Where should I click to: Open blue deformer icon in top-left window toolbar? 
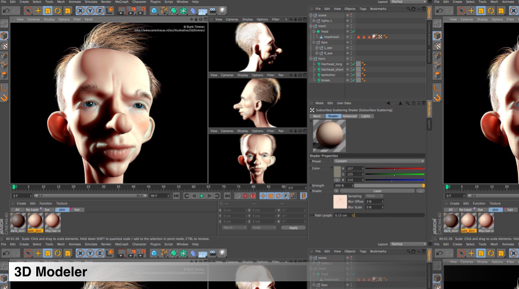(194, 11)
